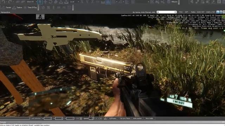Toggle the X axis constraint
Screen dimensions: 225x126
pos(82,2)
